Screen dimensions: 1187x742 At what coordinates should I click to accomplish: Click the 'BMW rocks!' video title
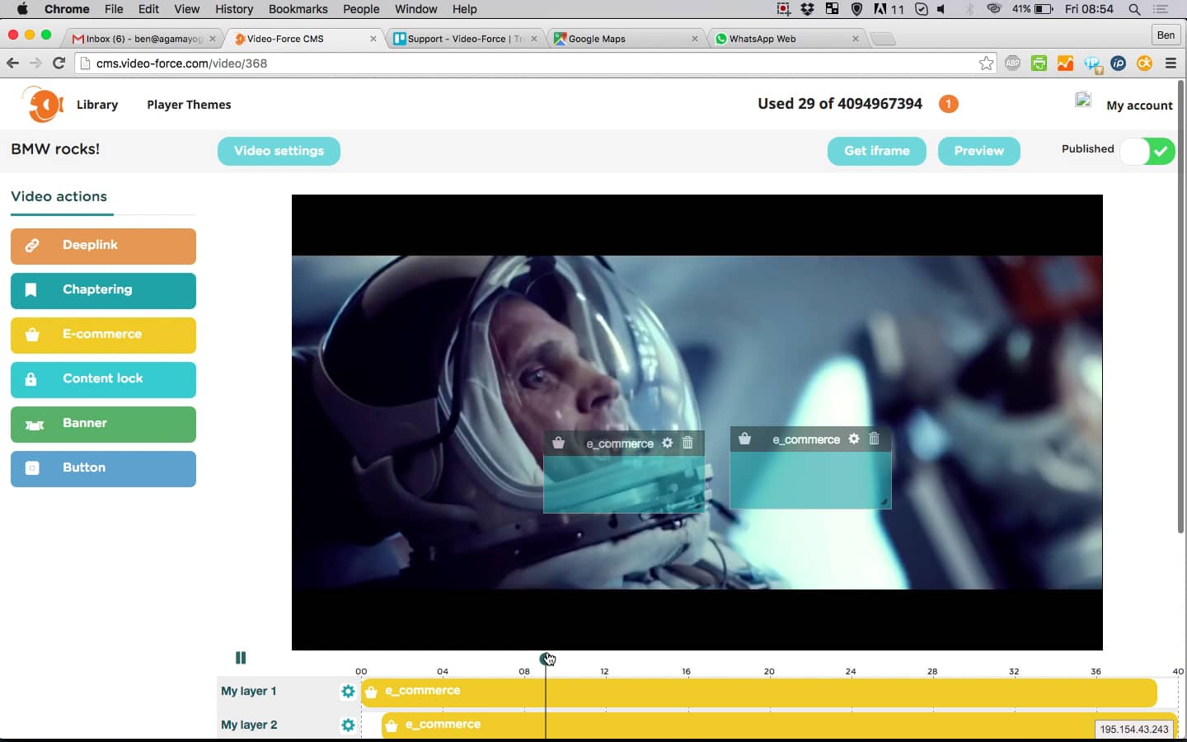point(55,149)
